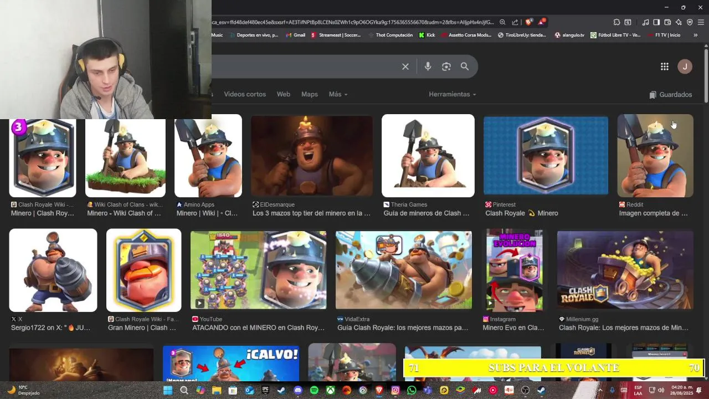Open Instagram from the taskbar
Viewport: 709px width, 399px height.
coord(395,390)
